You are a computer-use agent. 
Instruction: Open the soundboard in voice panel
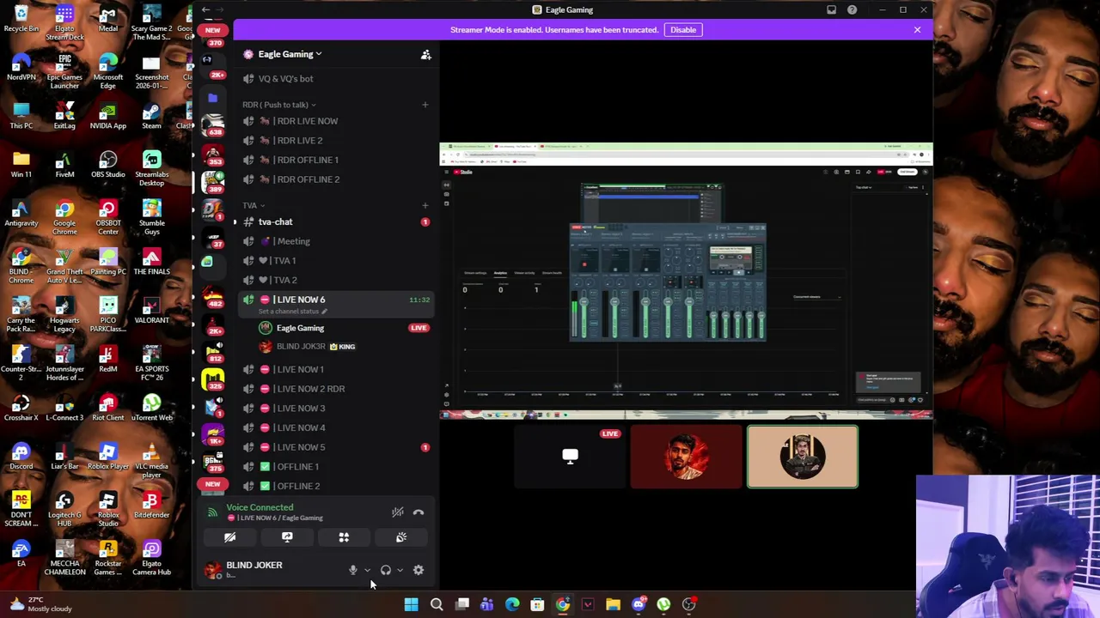tap(400, 537)
